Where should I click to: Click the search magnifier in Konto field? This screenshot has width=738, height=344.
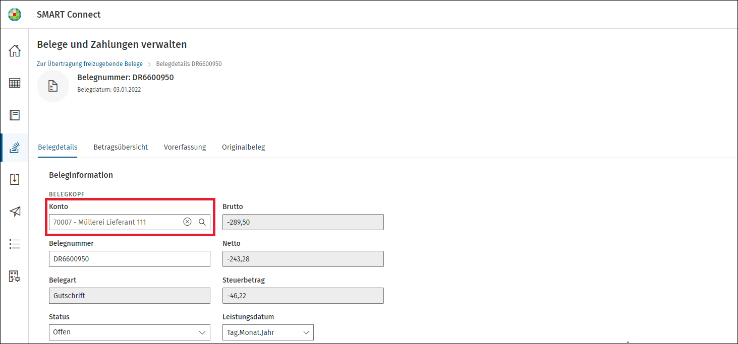[x=202, y=222]
